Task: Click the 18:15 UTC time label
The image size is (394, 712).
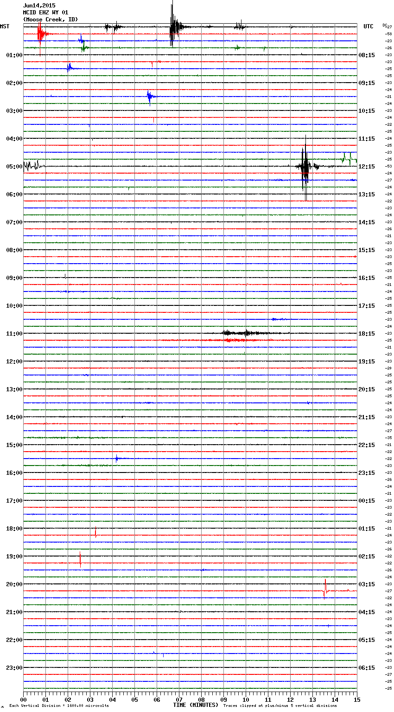Action: [x=367, y=334]
